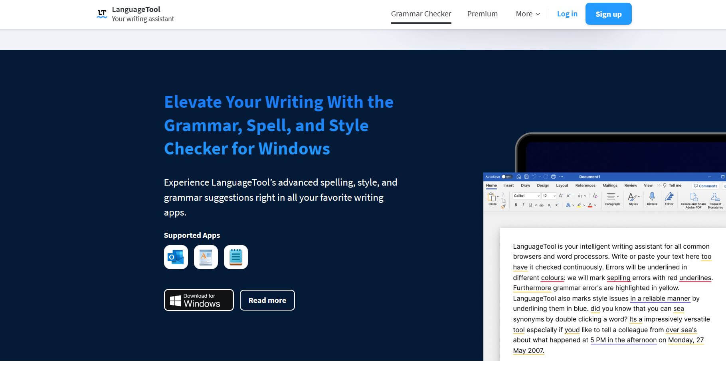Click the Tell me lightbulb
Viewport: 726px width, 374px height.
click(x=665, y=186)
